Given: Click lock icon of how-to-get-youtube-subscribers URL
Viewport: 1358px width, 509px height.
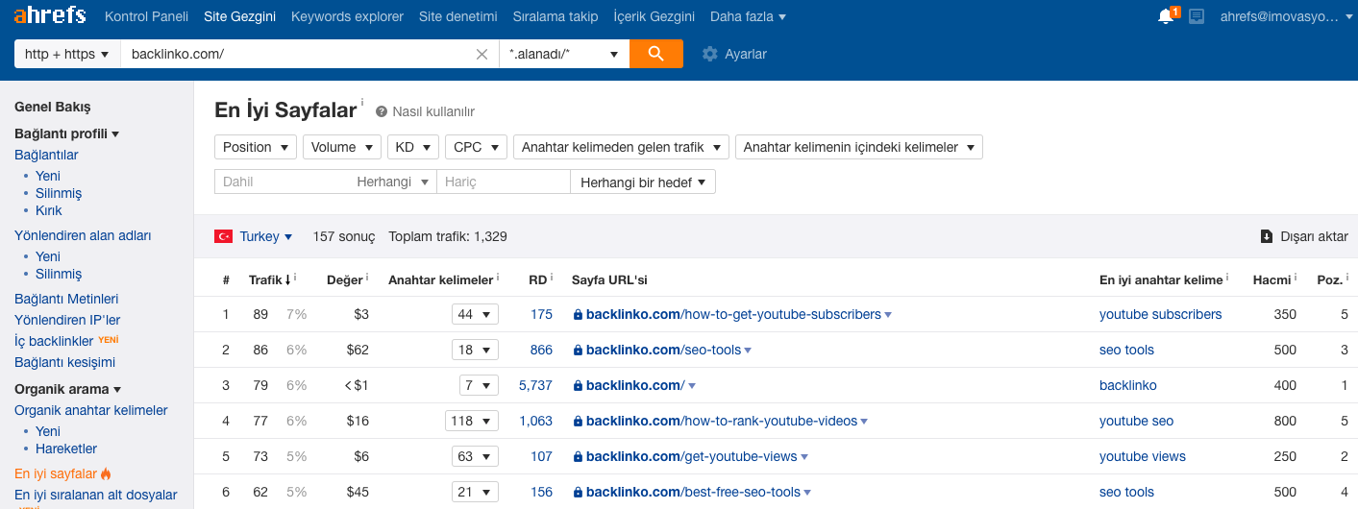Looking at the screenshot, I should click(578, 314).
